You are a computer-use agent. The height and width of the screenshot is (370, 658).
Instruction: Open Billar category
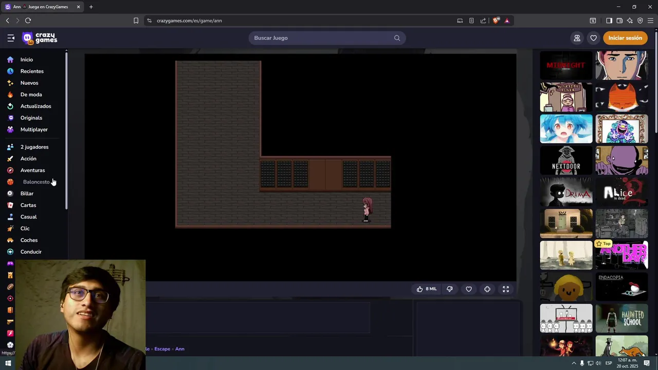point(27,194)
